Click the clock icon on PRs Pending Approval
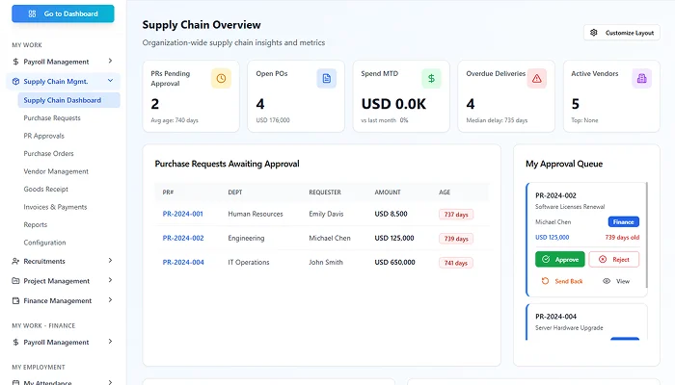 tap(221, 78)
